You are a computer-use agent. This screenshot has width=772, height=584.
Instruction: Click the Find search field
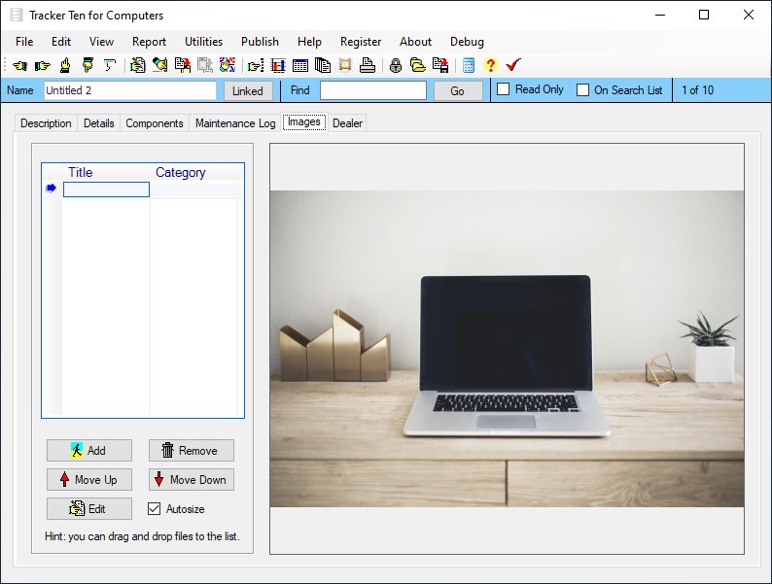pos(373,90)
